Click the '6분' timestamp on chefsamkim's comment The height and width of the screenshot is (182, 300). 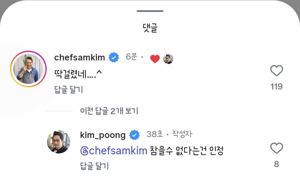click(131, 57)
